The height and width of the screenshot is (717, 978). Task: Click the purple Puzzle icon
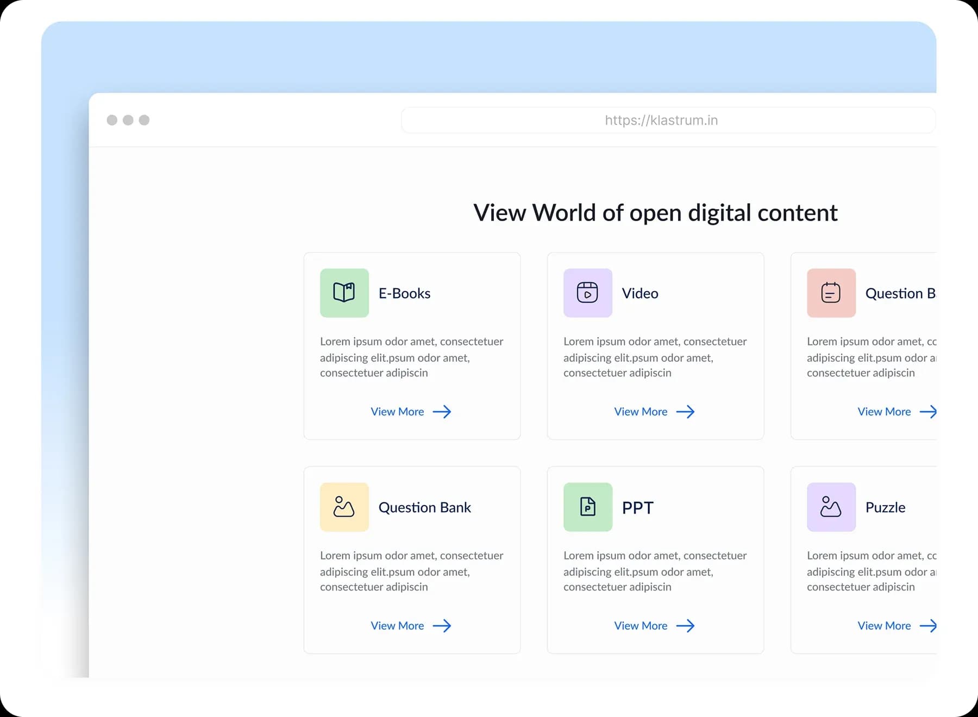point(831,507)
